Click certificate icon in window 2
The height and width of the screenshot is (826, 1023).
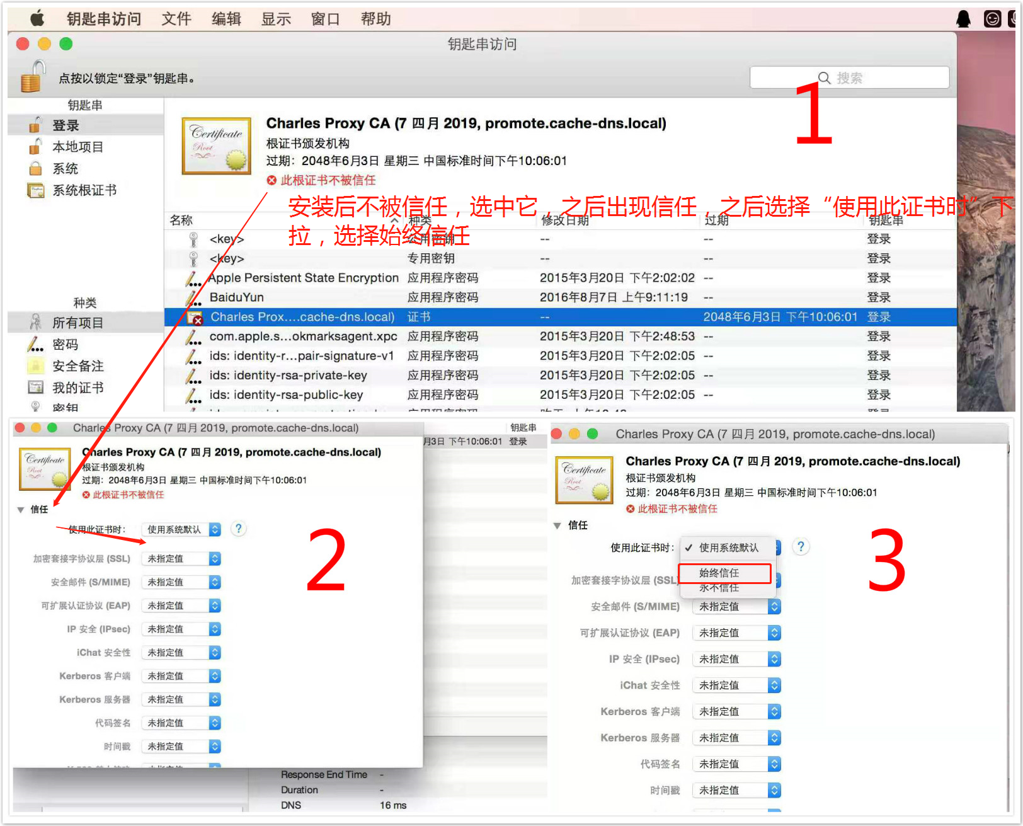(45, 469)
